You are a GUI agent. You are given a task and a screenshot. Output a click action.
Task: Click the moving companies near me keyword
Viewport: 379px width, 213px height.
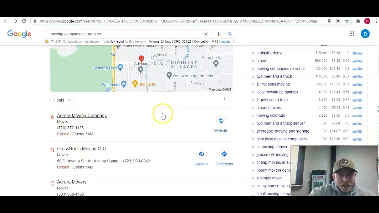click(x=280, y=69)
